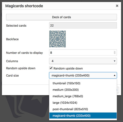Click the Card size field label
The height and width of the screenshot is (122, 123).
12,76
